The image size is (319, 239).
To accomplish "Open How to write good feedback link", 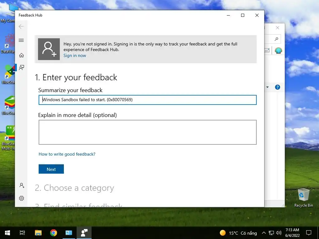I will pyautogui.click(x=67, y=154).
